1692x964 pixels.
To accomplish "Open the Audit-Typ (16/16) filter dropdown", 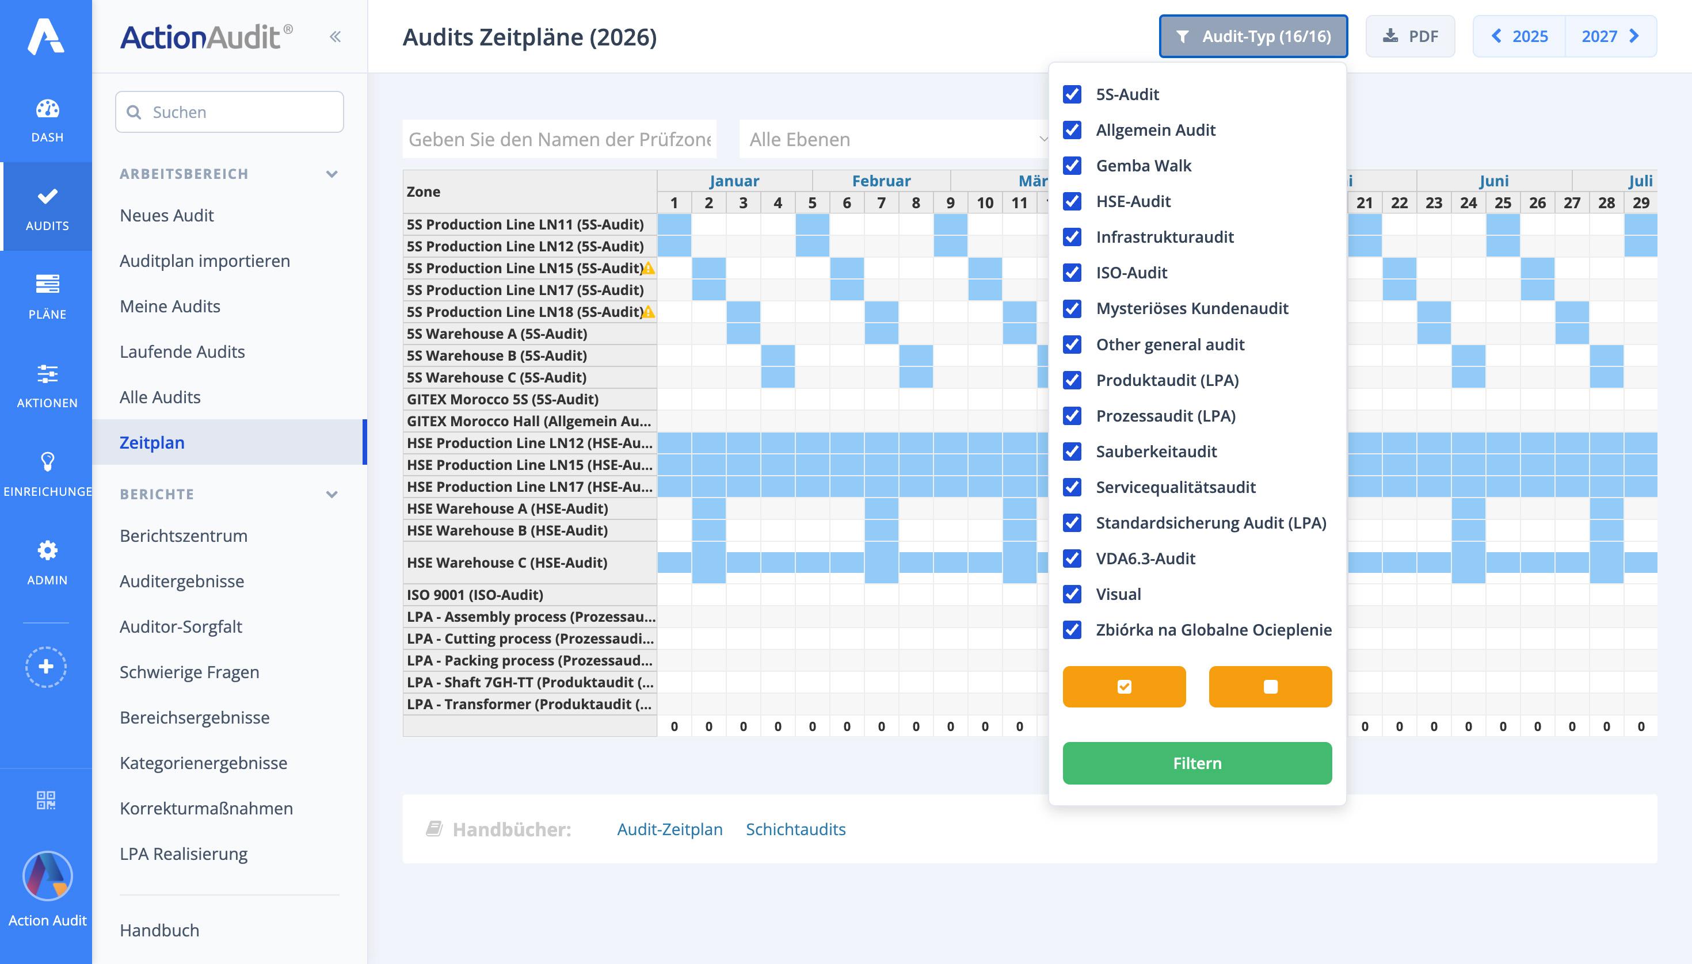I will tap(1253, 36).
